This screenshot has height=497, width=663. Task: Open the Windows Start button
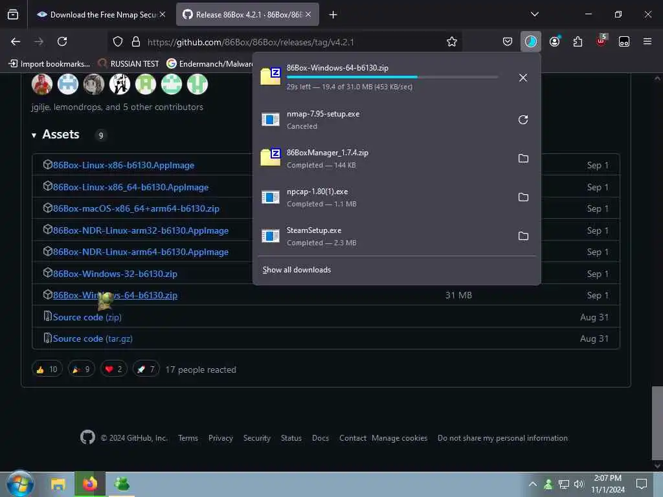coord(19,484)
